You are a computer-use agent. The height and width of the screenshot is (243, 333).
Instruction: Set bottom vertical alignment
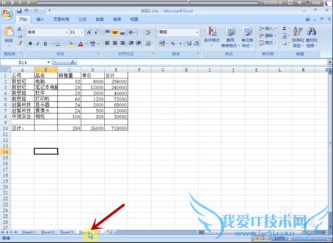tap(123, 33)
